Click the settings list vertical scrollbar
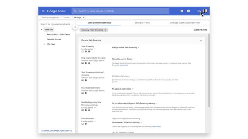 click(x=209, y=70)
